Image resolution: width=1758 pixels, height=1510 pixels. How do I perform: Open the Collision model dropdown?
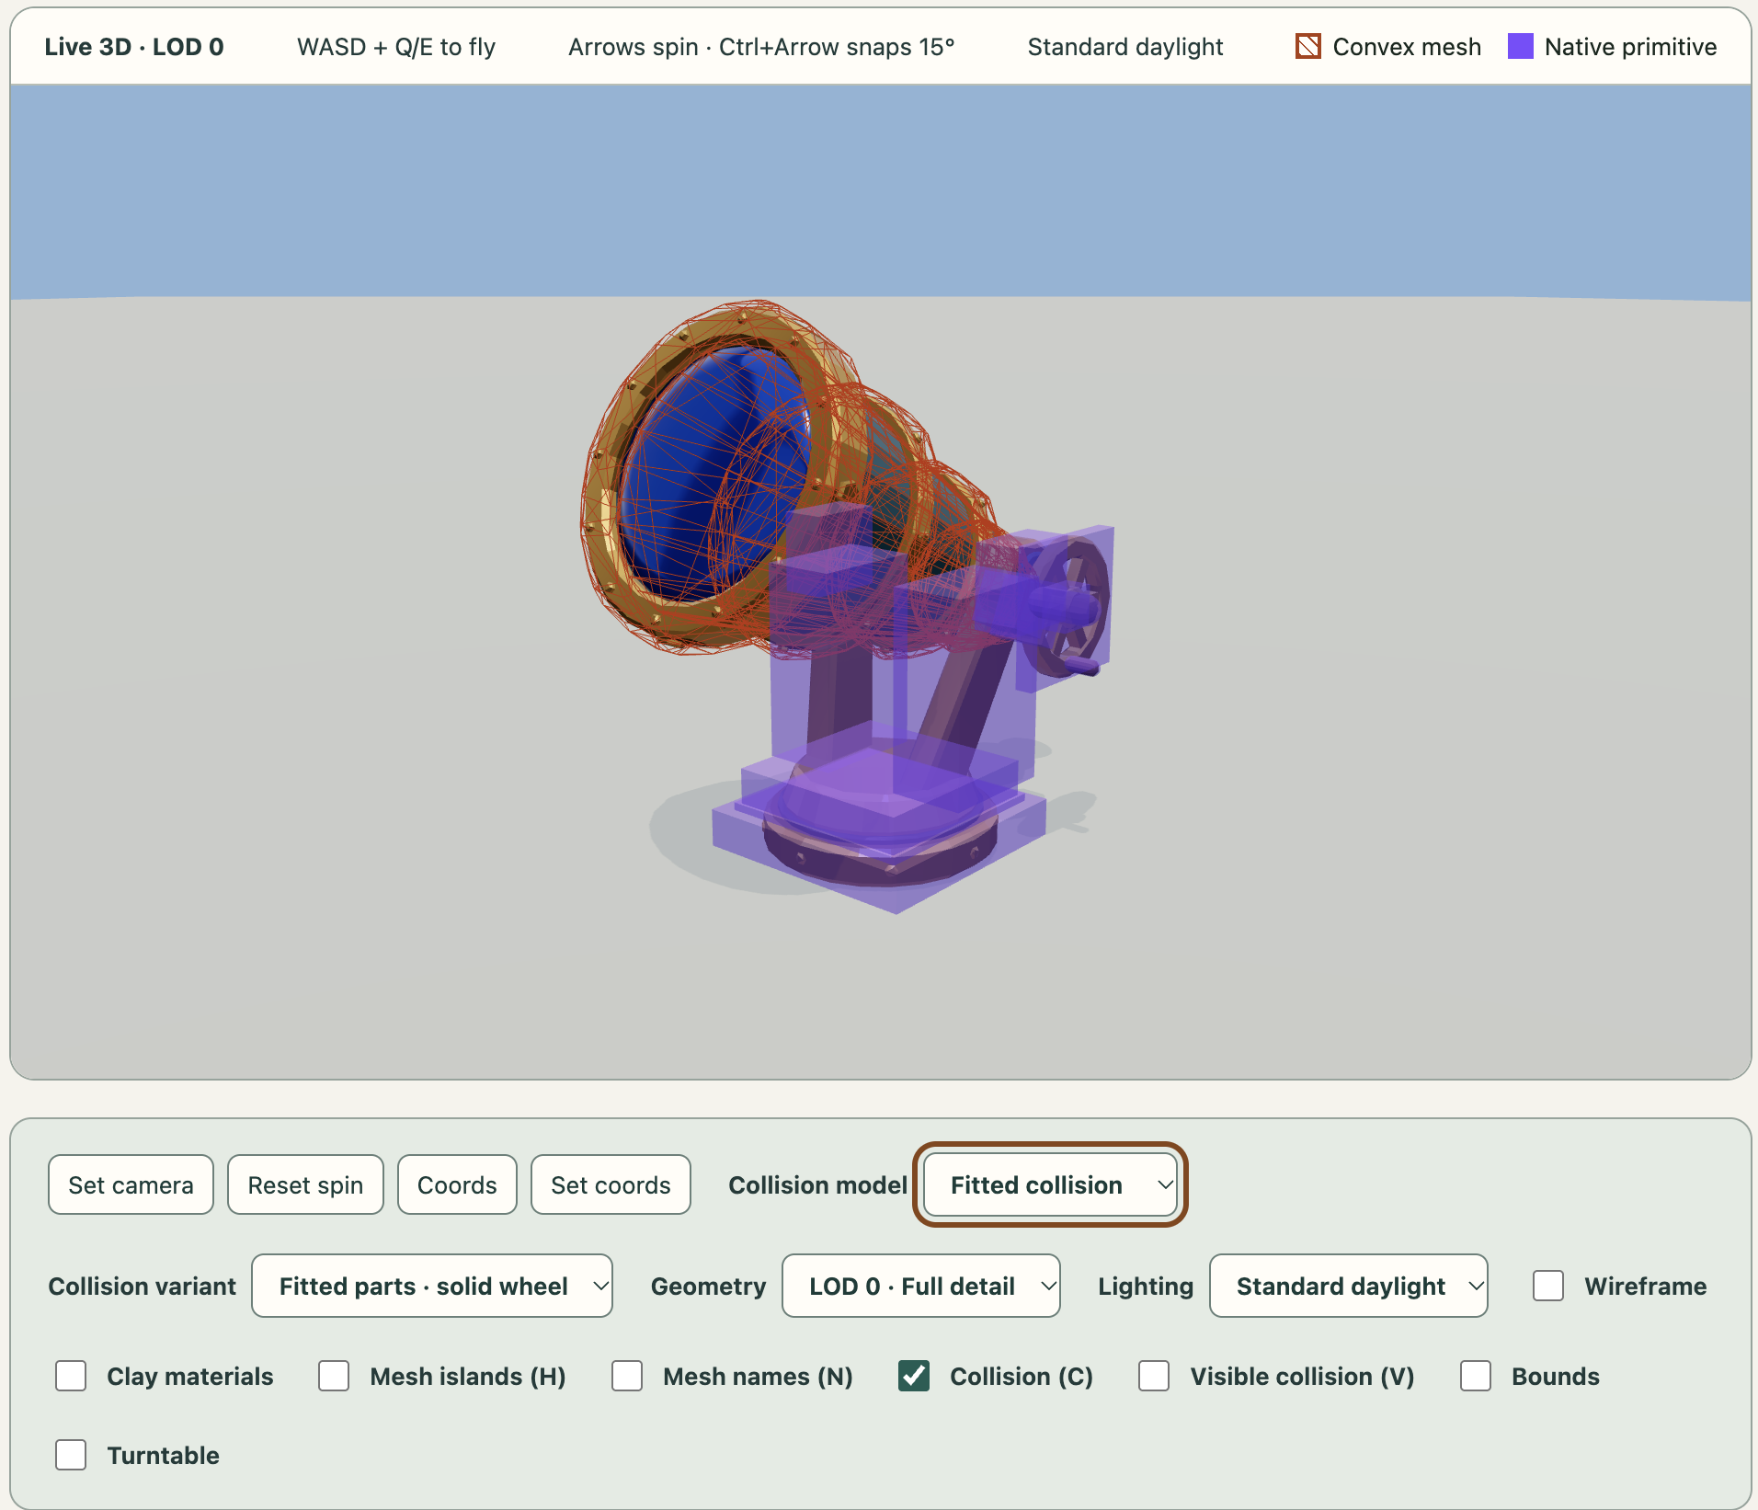pos(1050,1184)
